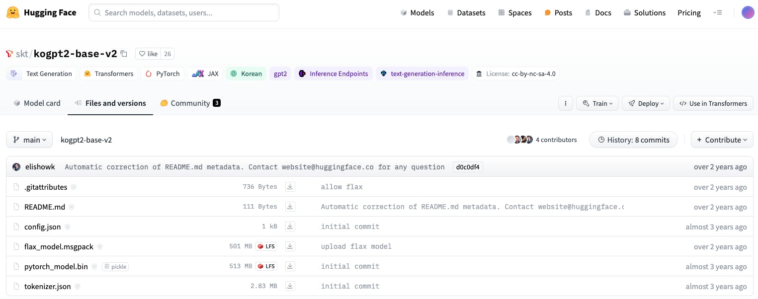Click the License cc-by-nc-sa-4.0 tag

click(516, 74)
